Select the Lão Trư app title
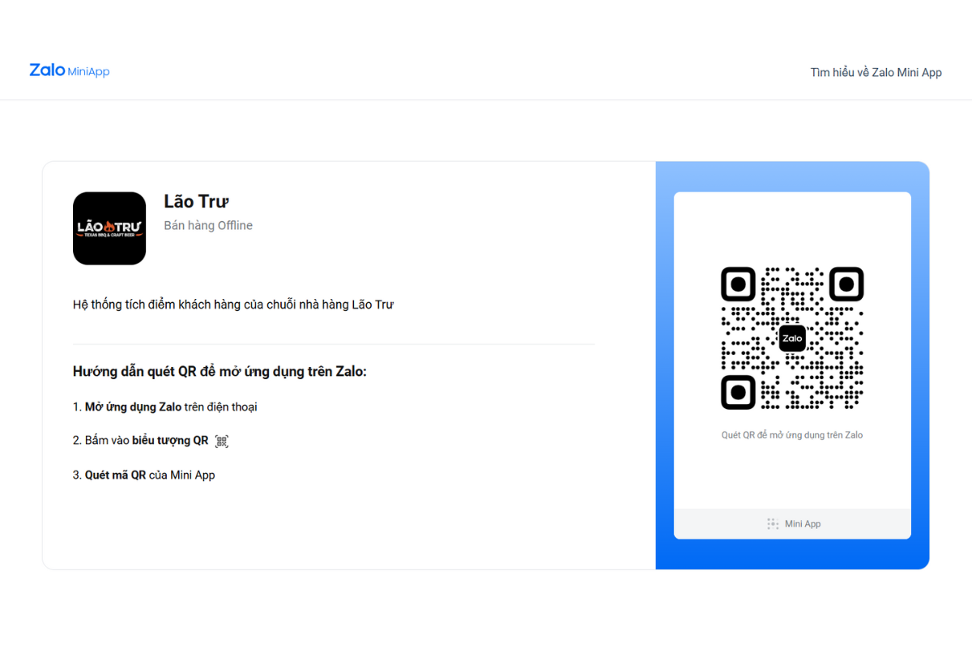The image size is (972, 648). pyautogui.click(x=197, y=202)
